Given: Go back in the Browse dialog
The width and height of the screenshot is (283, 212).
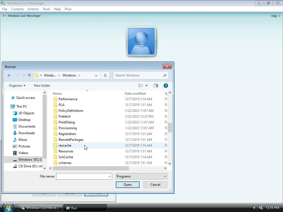Looking at the screenshot, I should point(9,75).
